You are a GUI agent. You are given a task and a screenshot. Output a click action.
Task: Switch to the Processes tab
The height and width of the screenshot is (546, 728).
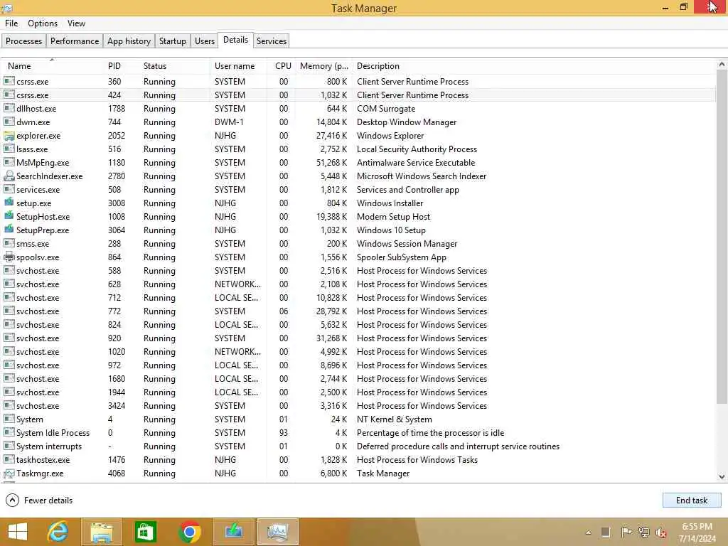[23, 41]
